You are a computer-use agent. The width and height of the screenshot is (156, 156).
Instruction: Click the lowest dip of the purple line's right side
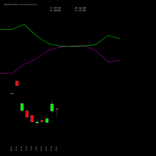coord(108,62)
